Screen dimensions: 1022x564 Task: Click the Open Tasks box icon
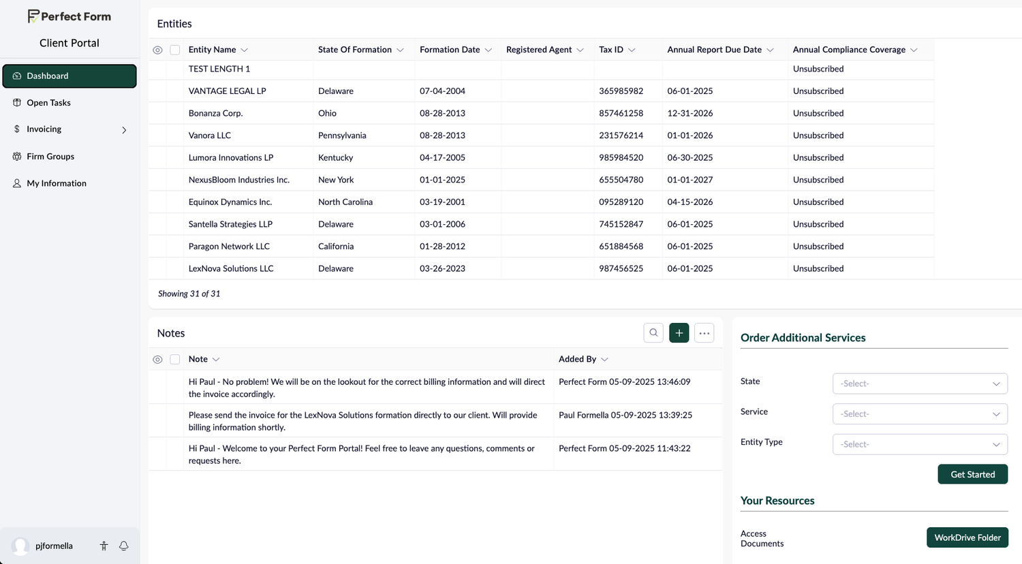17,103
